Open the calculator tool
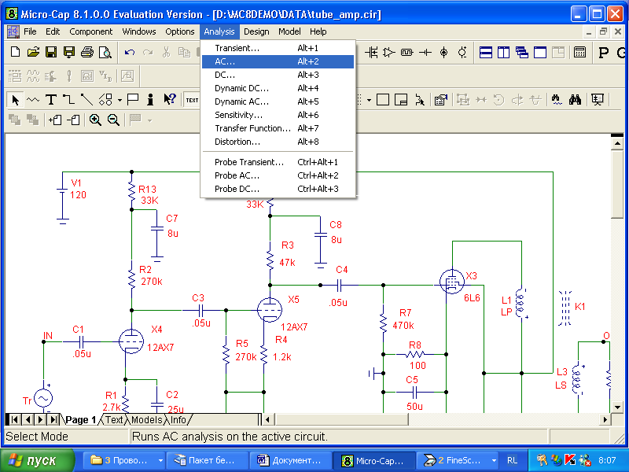The width and height of the screenshot is (629, 472). (x=579, y=52)
